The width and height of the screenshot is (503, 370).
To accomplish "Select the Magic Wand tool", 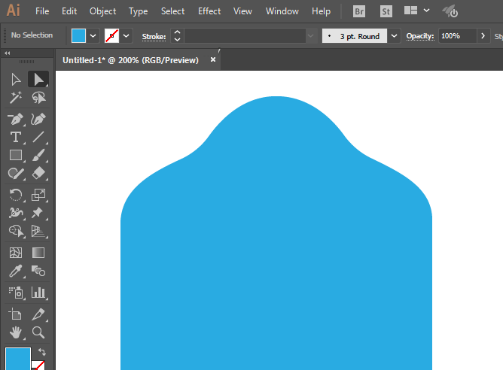I will (15, 98).
